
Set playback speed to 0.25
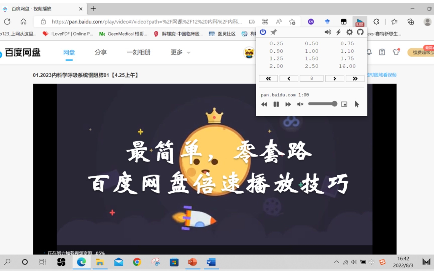(x=276, y=44)
